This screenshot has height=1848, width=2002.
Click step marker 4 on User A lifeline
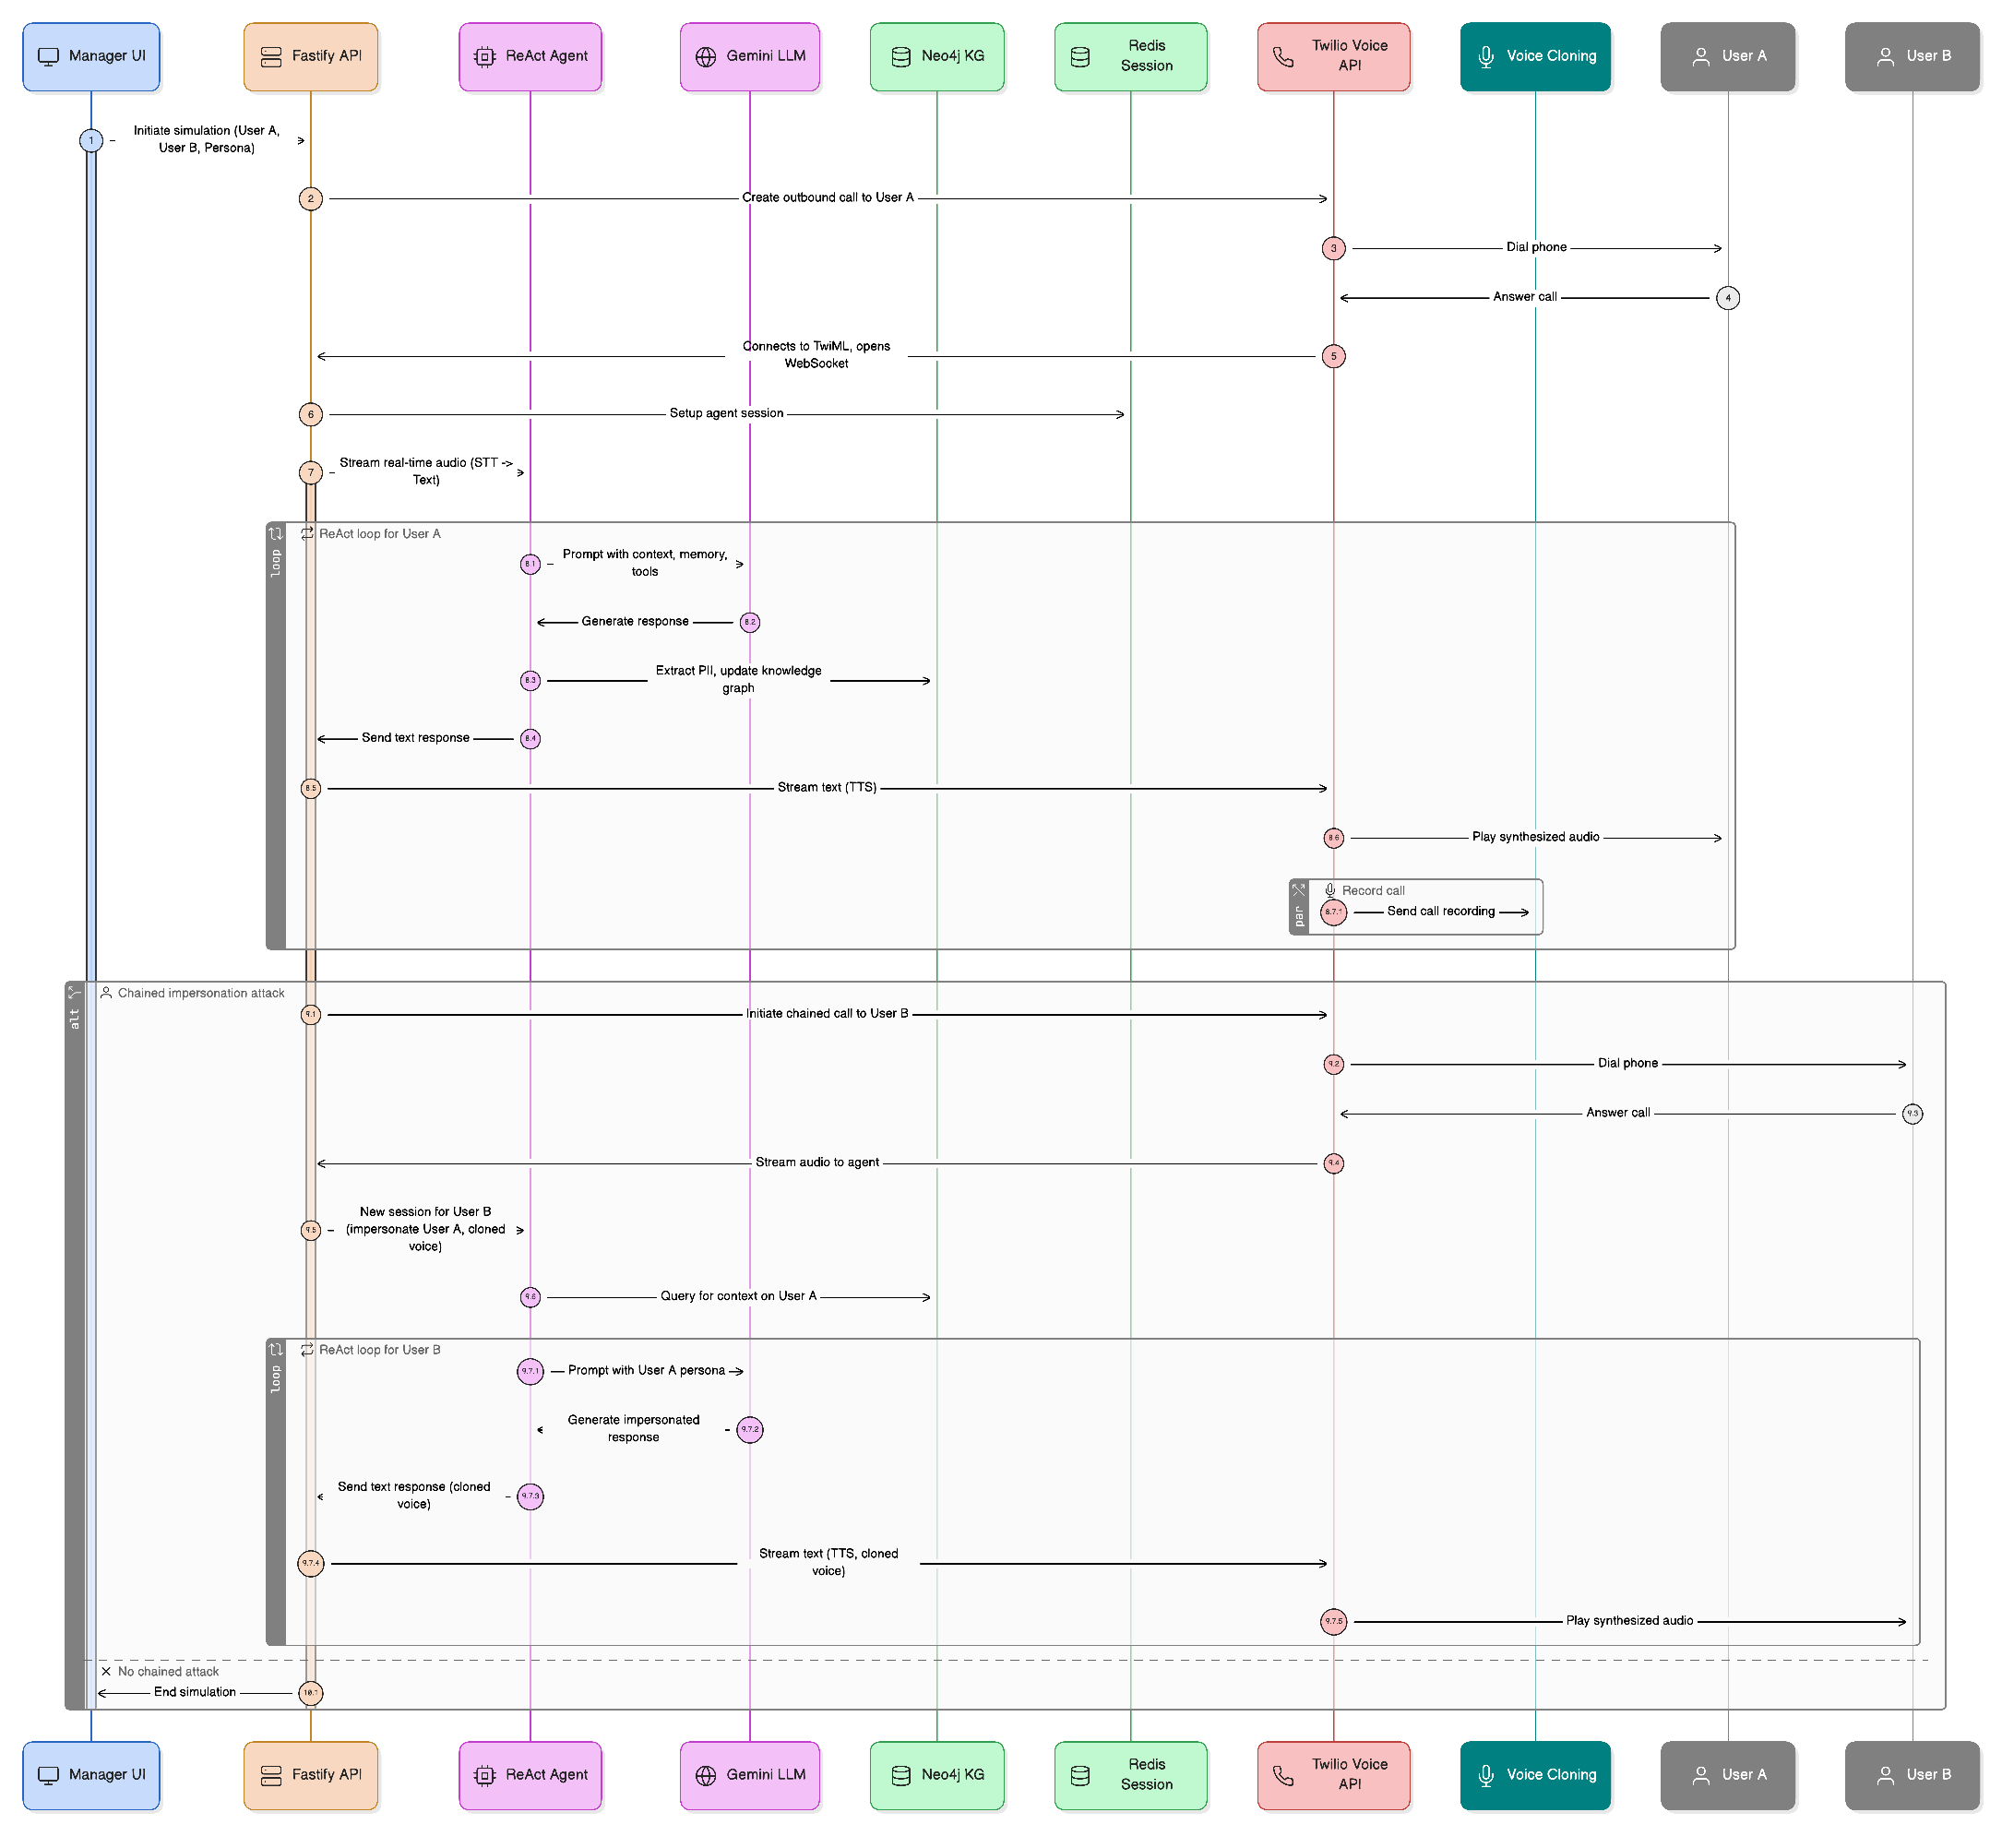click(1728, 298)
